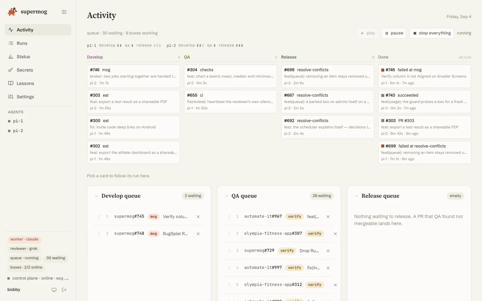Open the #746 mog card
The height and width of the screenshot is (301, 482).
[134, 76]
